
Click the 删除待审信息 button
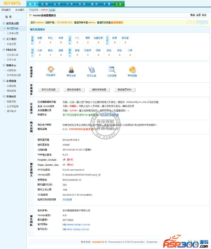point(99,90)
